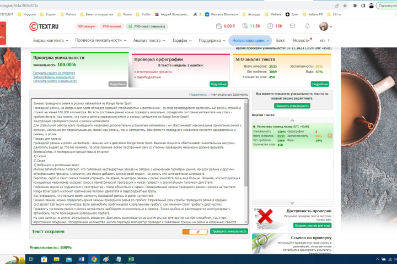The image size is (397, 264).
Task: Launch Microsoft Store from the taskbar
Action: [x=44, y=259]
